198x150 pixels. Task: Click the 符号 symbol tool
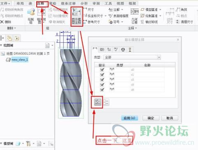click(114, 22)
